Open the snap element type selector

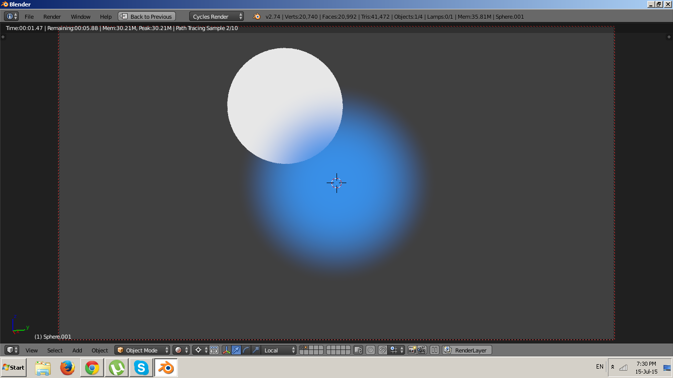pos(397,350)
